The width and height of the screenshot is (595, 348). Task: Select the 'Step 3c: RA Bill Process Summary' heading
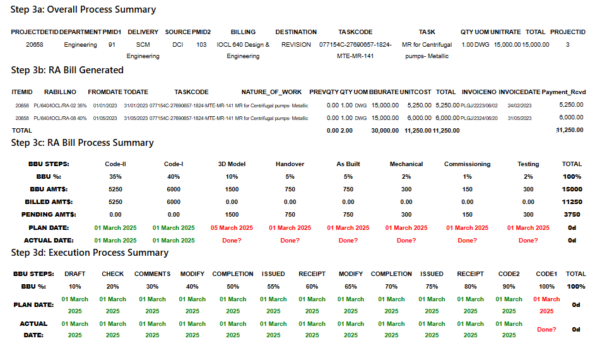pos(82,143)
